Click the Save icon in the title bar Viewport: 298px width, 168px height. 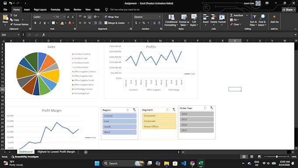point(5,3)
